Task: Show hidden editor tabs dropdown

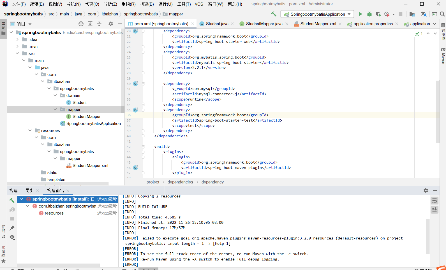Action: 435,24
